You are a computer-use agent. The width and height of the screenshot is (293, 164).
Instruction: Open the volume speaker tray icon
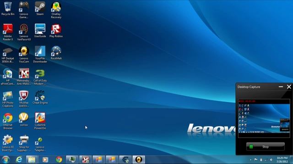[x=271, y=159]
